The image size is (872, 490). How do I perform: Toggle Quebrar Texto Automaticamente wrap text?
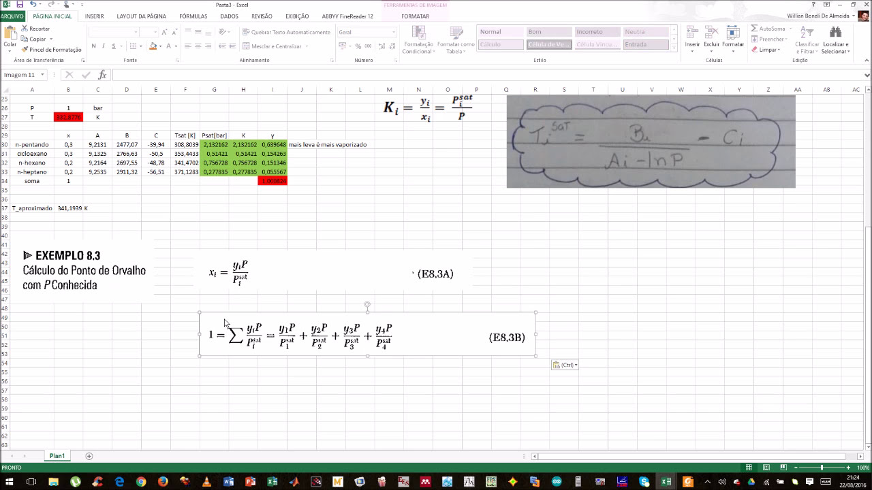click(x=286, y=32)
